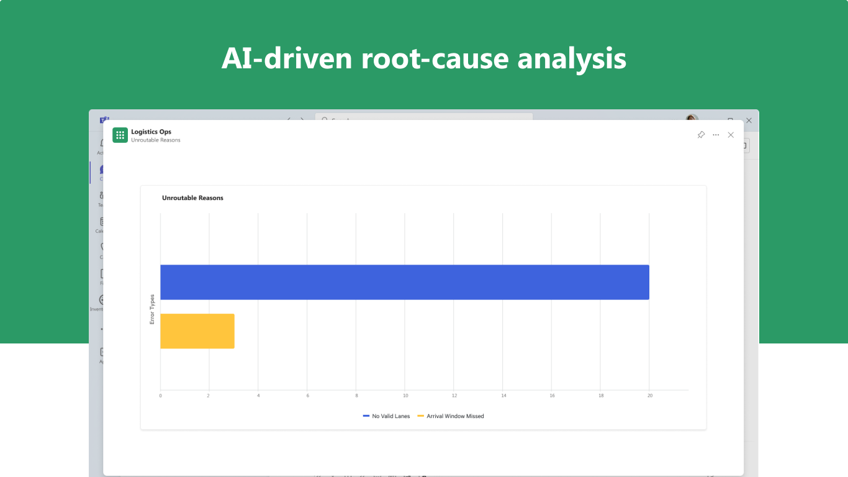The width and height of the screenshot is (848, 477).
Task: Close the Unroutable Reasons dialog
Action: (731, 135)
